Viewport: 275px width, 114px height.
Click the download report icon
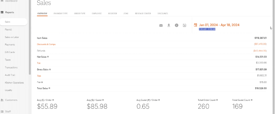169,25
